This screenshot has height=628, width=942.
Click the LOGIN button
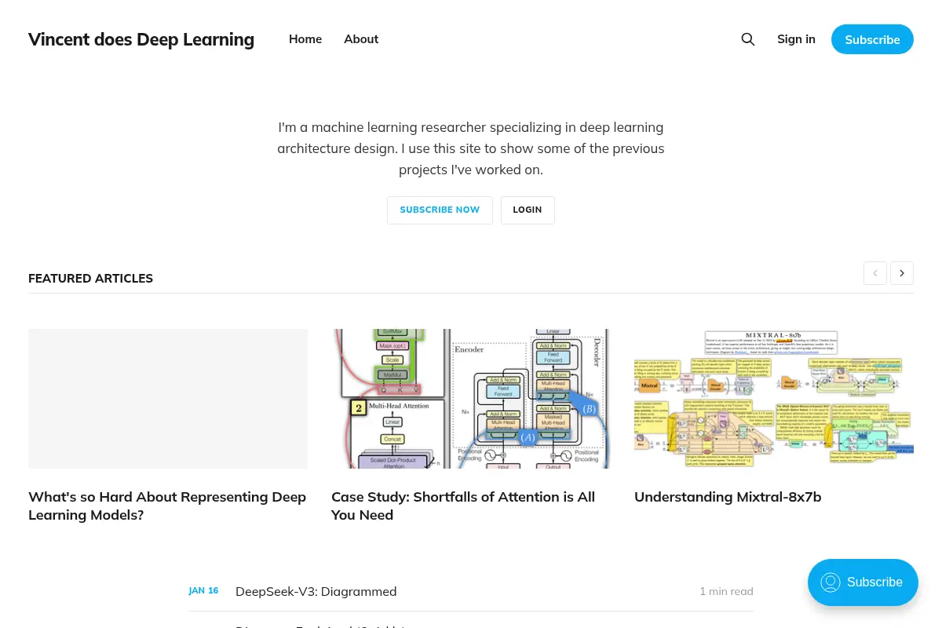click(x=528, y=210)
